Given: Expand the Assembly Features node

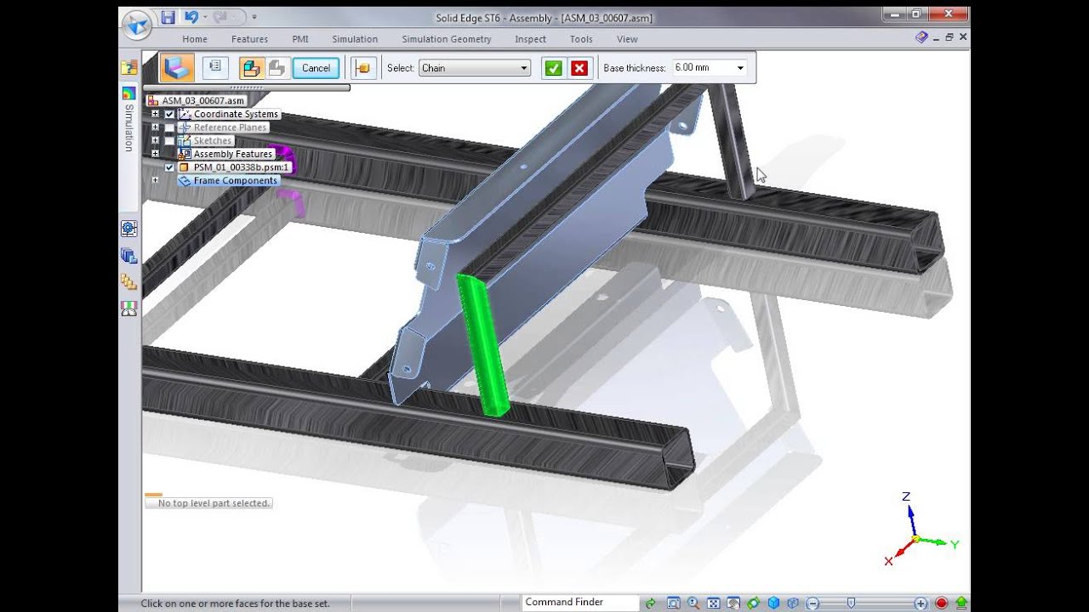Looking at the screenshot, I should (155, 154).
